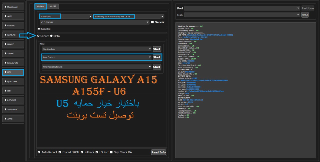The image size is (320, 162).
Task: Open the SAMSUNG brand dropdown
Action: tap(66, 16)
